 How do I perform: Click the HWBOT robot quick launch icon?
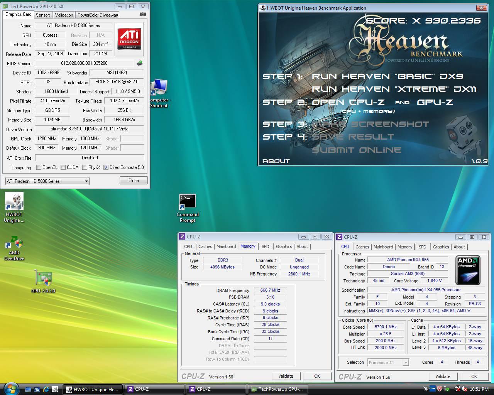55,389
